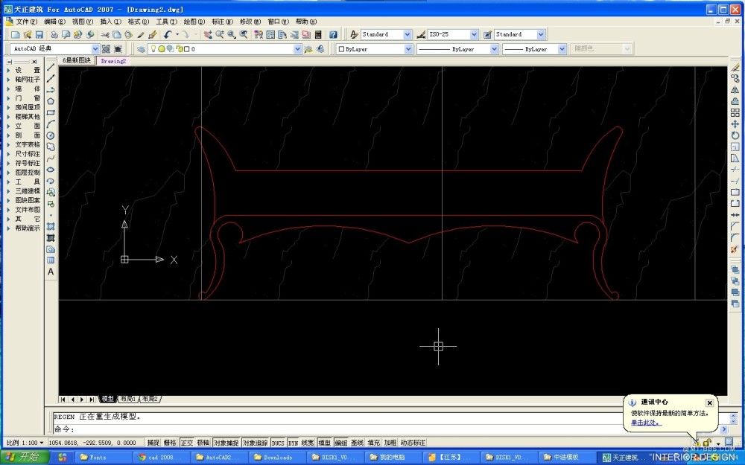Select the Arc draw tool

[x=51, y=124]
